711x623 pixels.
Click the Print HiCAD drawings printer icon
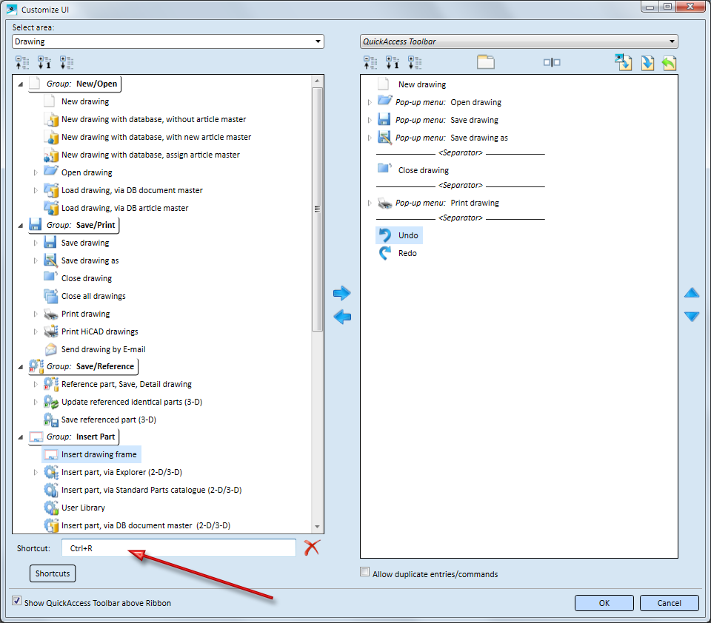[x=51, y=331]
